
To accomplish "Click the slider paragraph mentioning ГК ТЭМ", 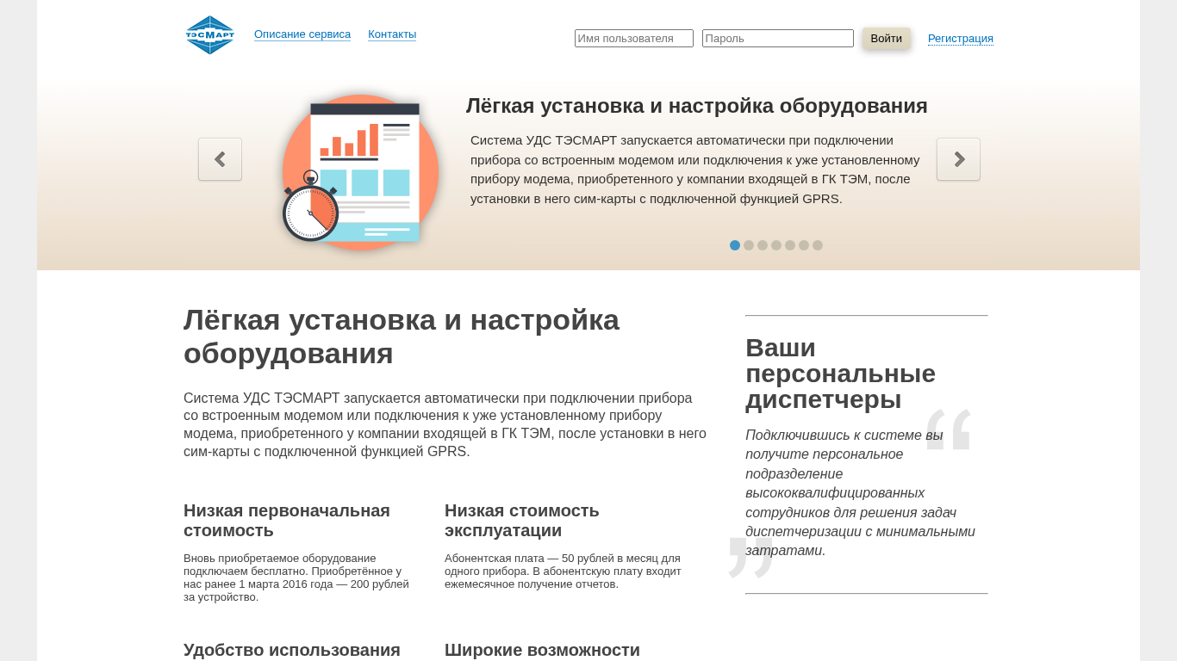I will coord(695,170).
